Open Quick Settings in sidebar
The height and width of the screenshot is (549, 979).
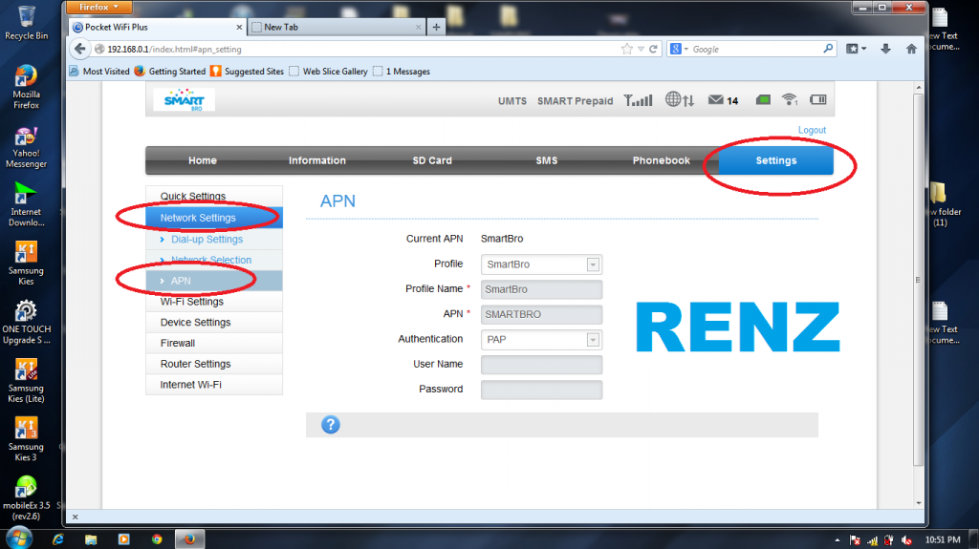(x=214, y=196)
